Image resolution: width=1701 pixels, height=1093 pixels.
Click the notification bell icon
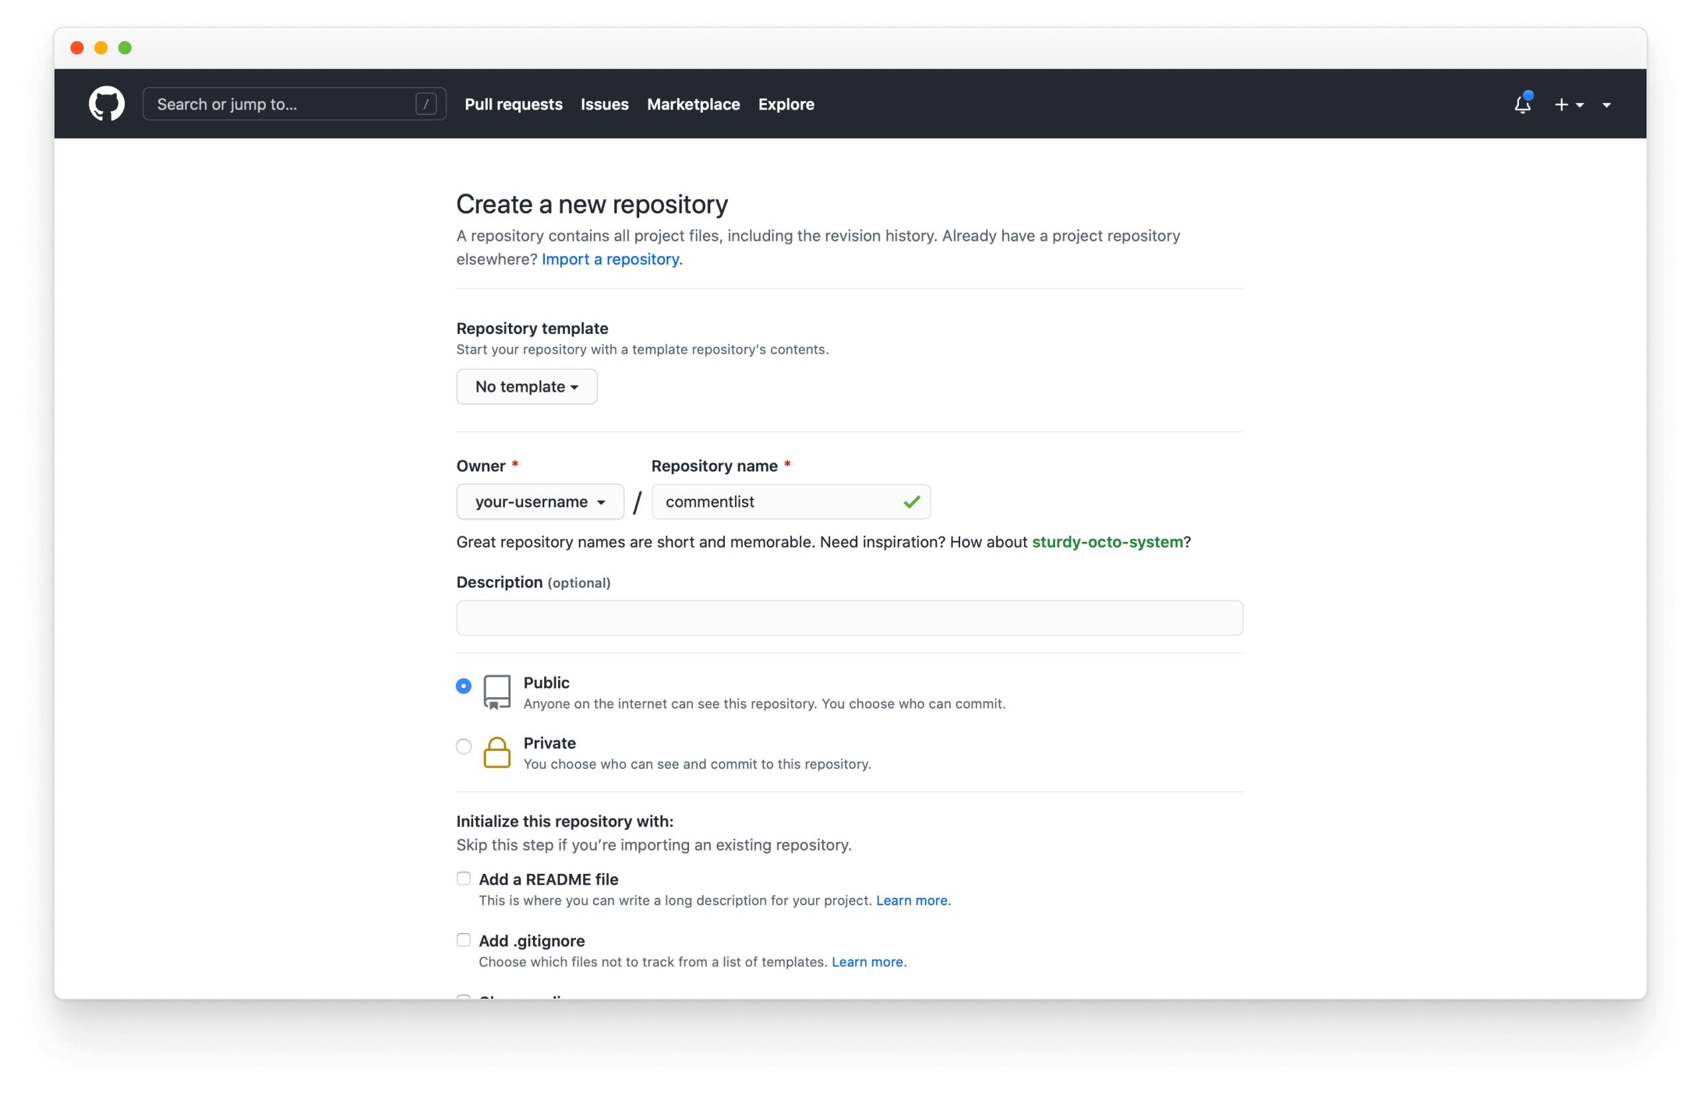click(1522, 104)
